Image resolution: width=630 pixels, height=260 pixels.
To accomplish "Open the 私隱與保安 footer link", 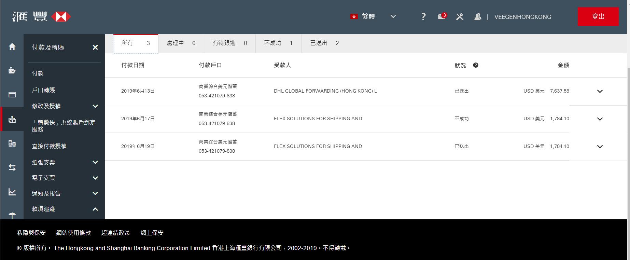I will point(31,233).
